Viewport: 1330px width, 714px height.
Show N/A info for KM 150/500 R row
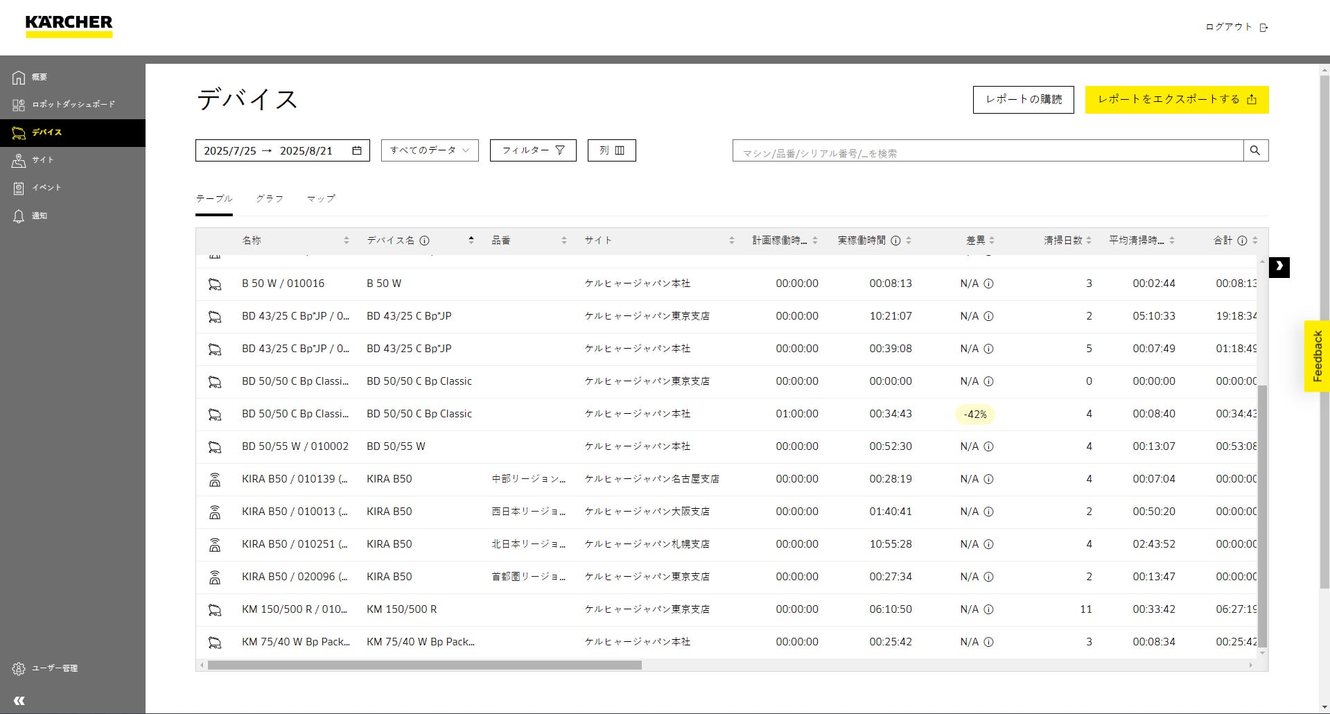coord(989,609)
